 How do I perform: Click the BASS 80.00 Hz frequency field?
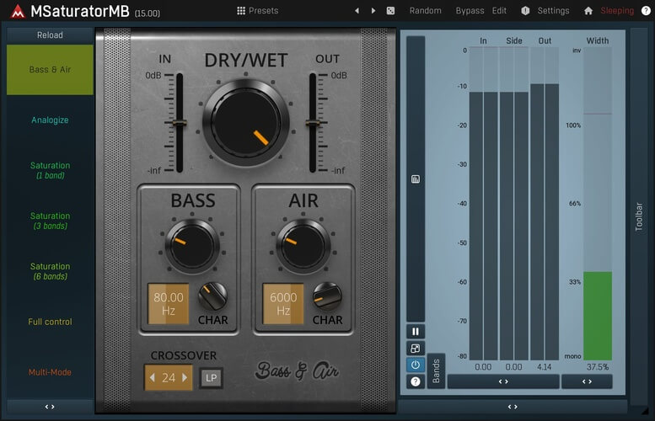169,303
